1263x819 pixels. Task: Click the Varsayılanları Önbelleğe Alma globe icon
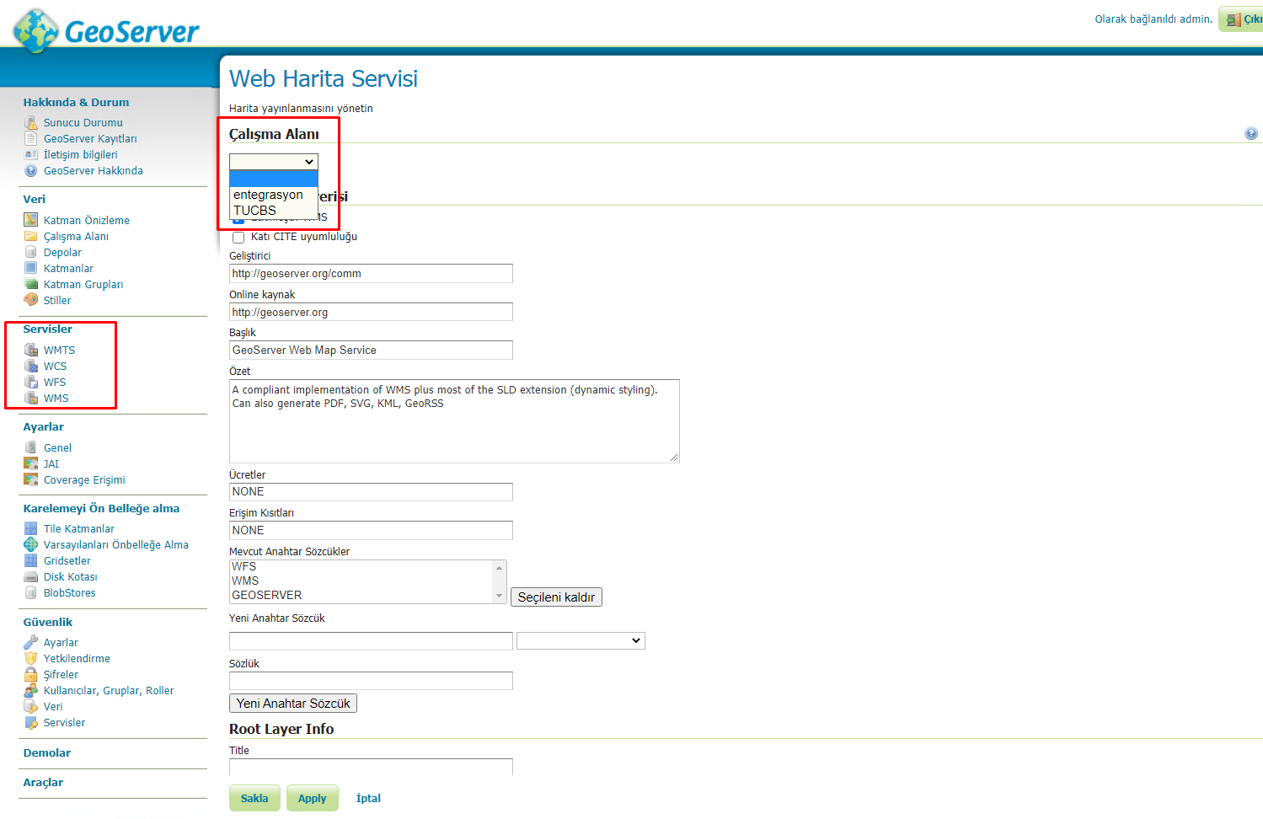tap(31, 545)
